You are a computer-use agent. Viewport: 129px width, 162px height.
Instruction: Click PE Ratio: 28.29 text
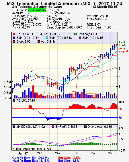97,16
